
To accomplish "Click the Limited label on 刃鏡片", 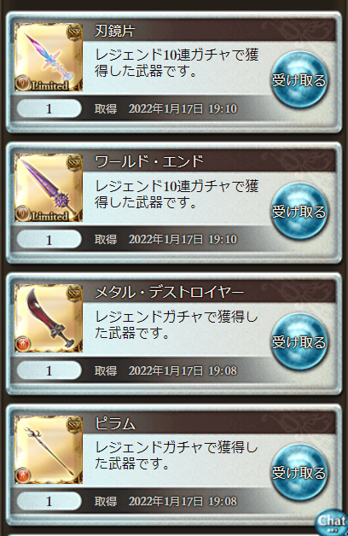I will (49, 85).
